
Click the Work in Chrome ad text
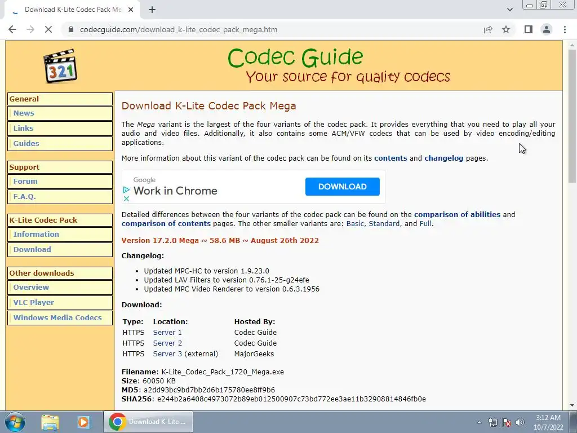click(x=175, y=191)
